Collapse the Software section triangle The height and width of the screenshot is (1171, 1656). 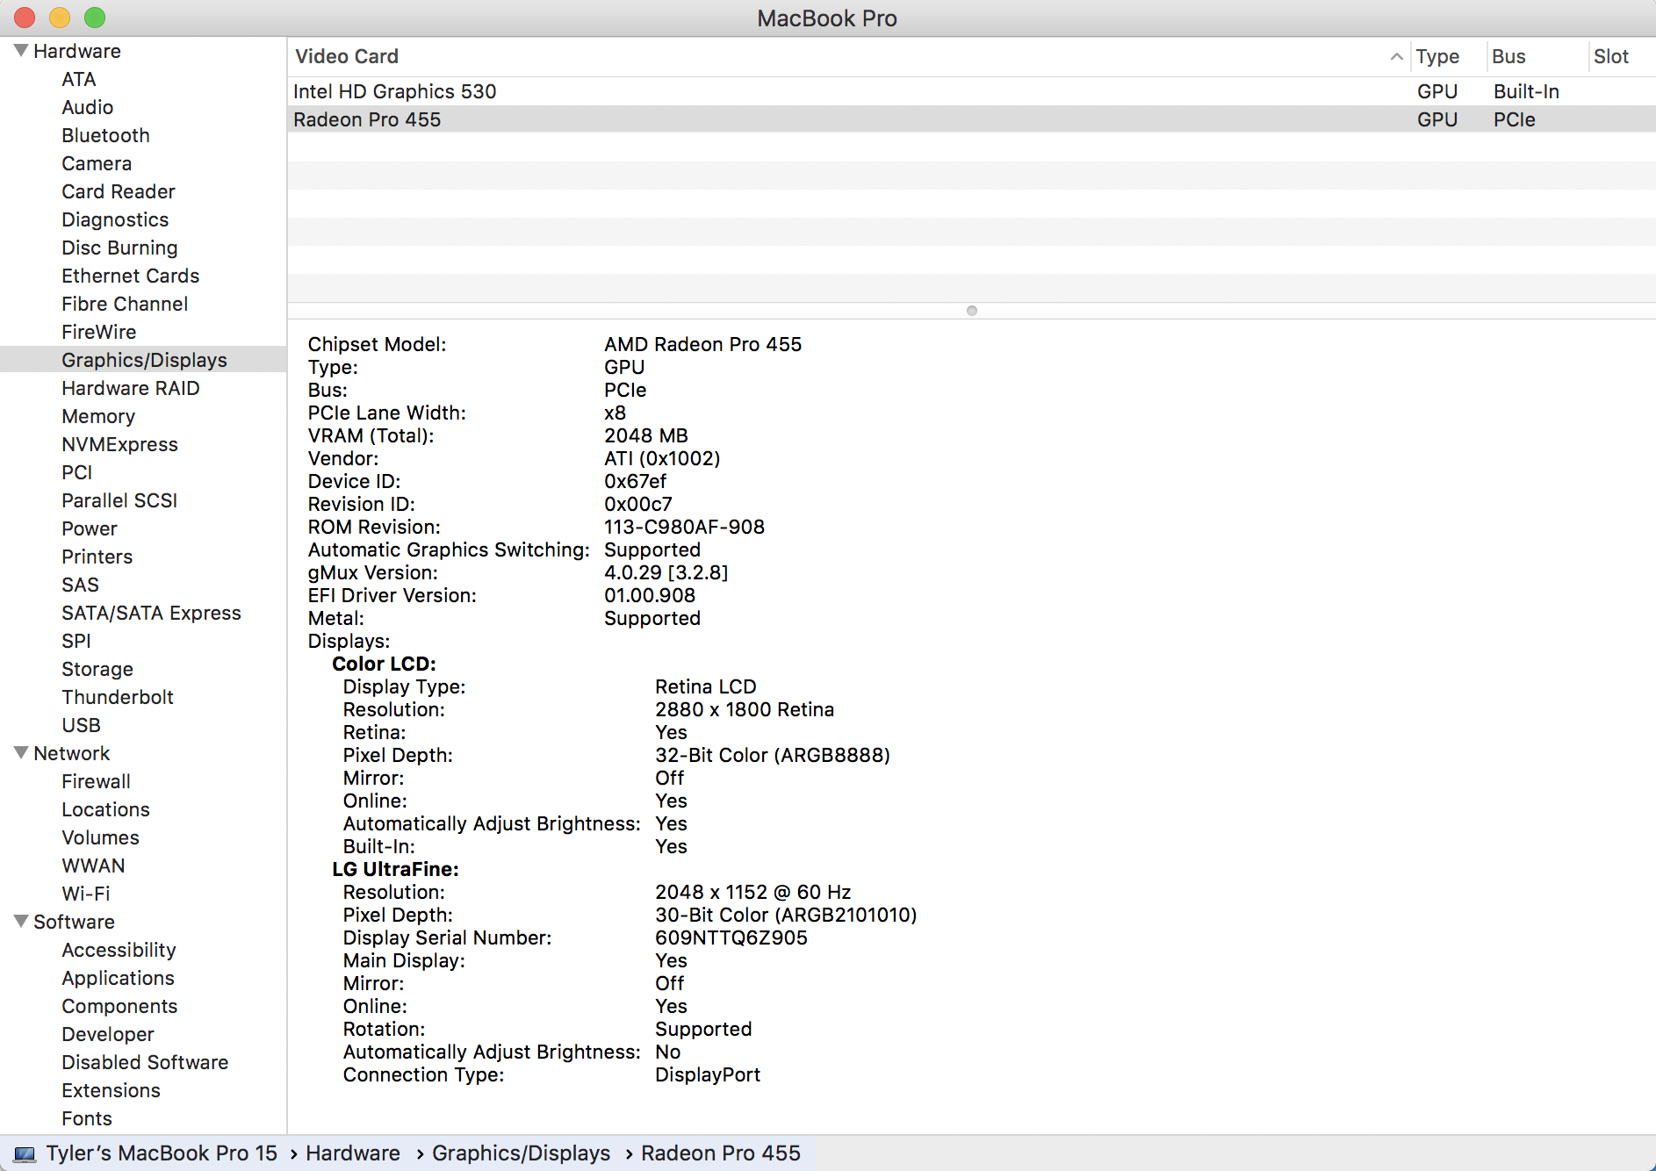coord(21,922)
